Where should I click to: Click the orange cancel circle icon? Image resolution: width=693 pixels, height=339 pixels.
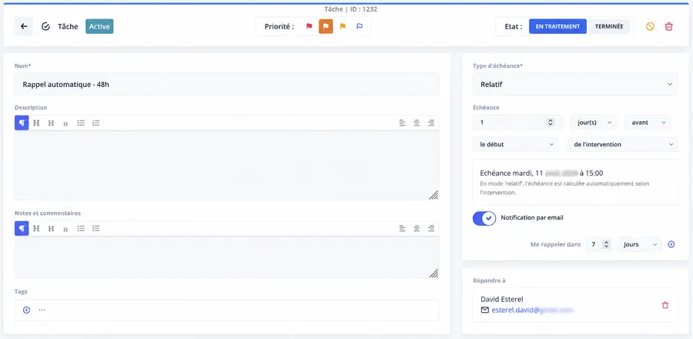coord(650,26)
